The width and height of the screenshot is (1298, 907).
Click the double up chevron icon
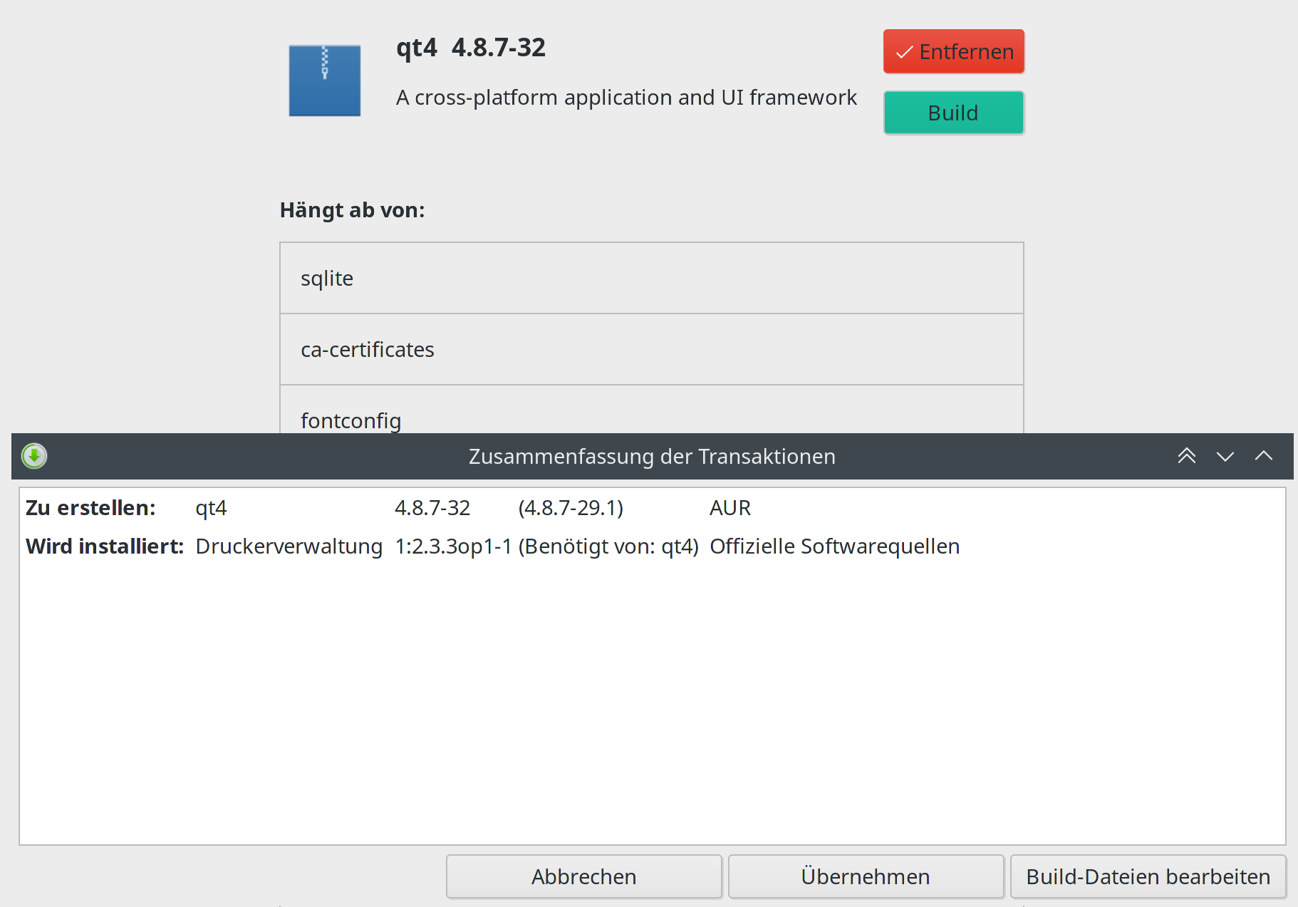click(x=1186, y=456)
